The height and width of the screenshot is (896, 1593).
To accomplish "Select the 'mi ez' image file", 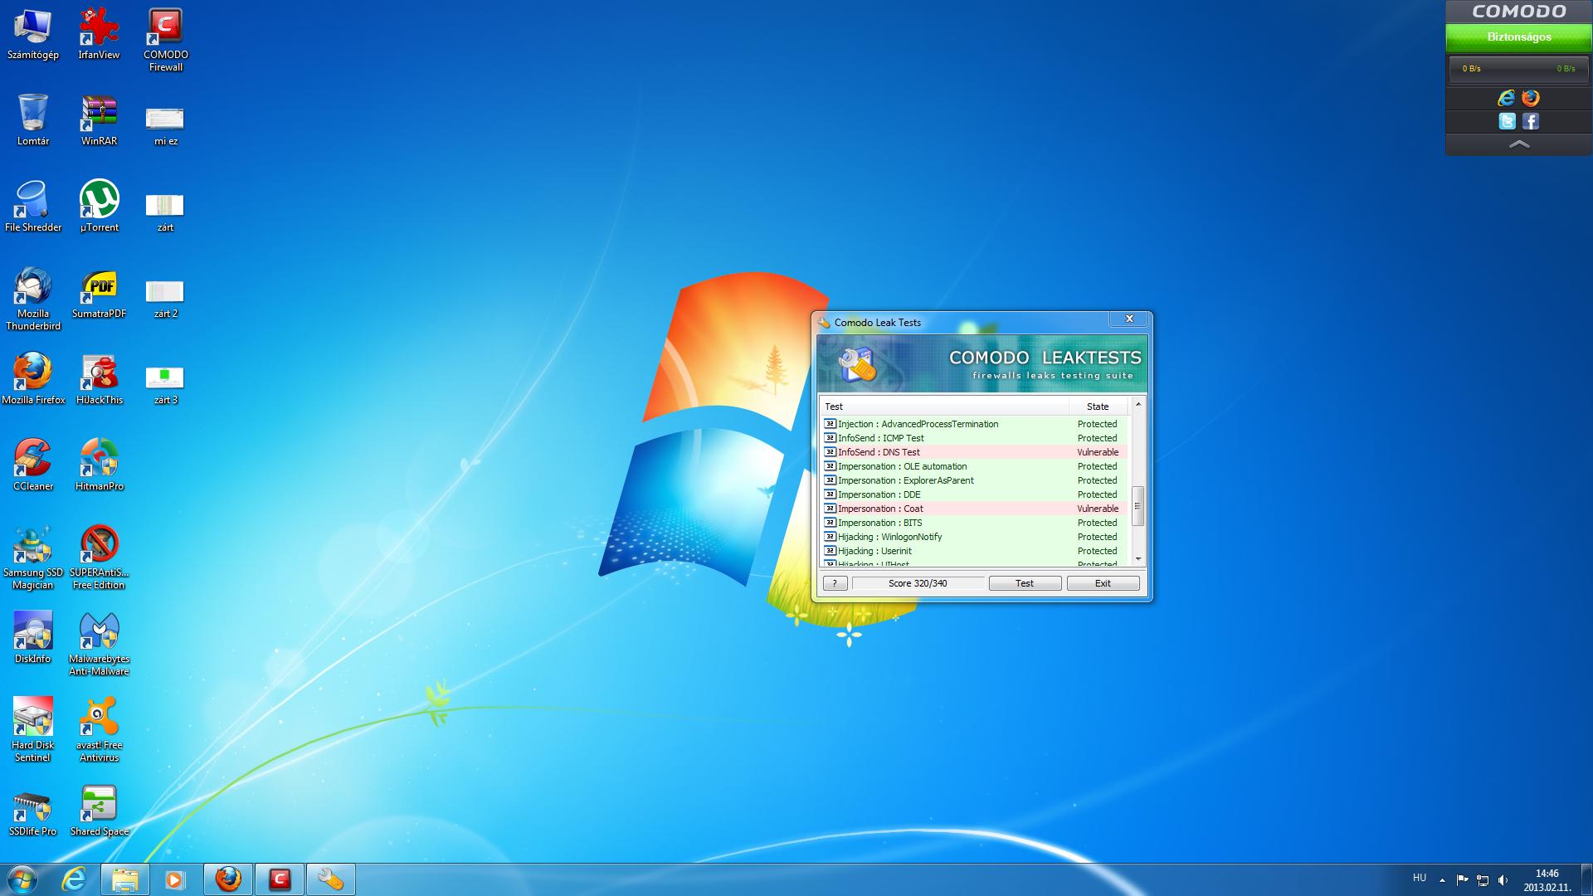I will (x=165, y=125).
